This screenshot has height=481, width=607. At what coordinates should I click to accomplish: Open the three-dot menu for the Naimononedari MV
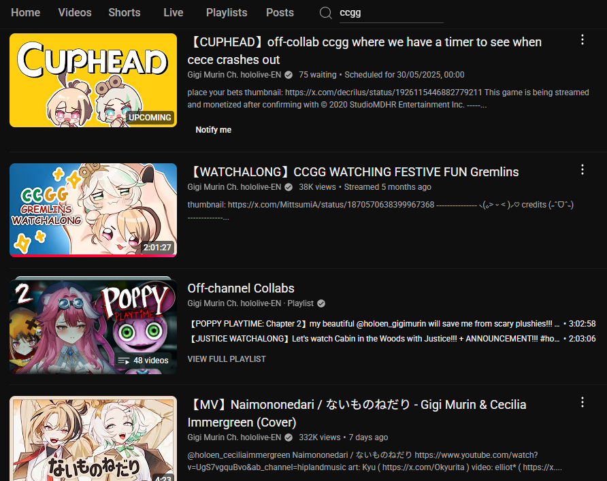pyautogui.click(x=583, y=403)
